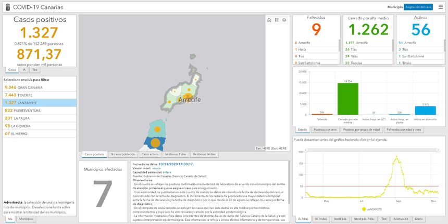
Task: Select IA 14días chart tab
Action: pos(321,219)
